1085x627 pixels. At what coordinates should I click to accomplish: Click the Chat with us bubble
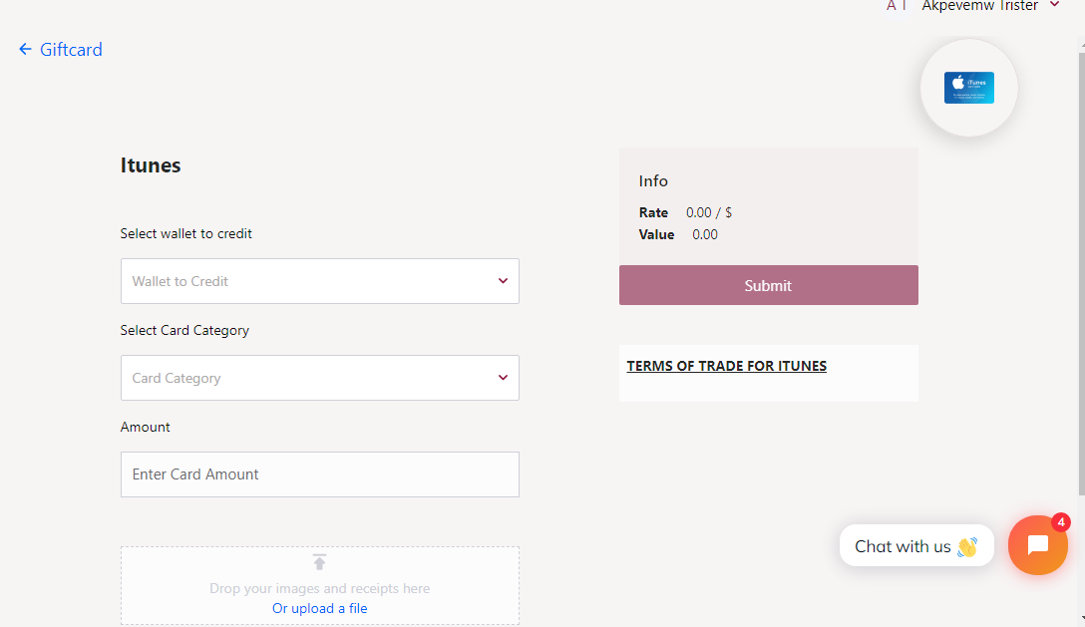click(903, 546)
